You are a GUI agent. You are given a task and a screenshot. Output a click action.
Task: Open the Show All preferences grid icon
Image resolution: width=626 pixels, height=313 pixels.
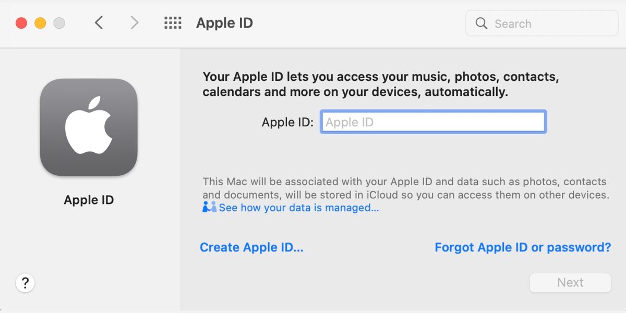click(173, 22)
